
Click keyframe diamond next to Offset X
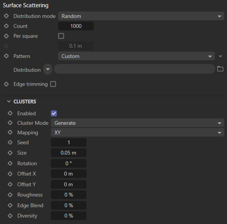point(10,174)
